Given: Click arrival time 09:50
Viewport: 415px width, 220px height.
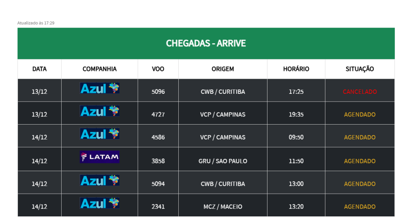Looking at the screenshot, I should [296, 137].
